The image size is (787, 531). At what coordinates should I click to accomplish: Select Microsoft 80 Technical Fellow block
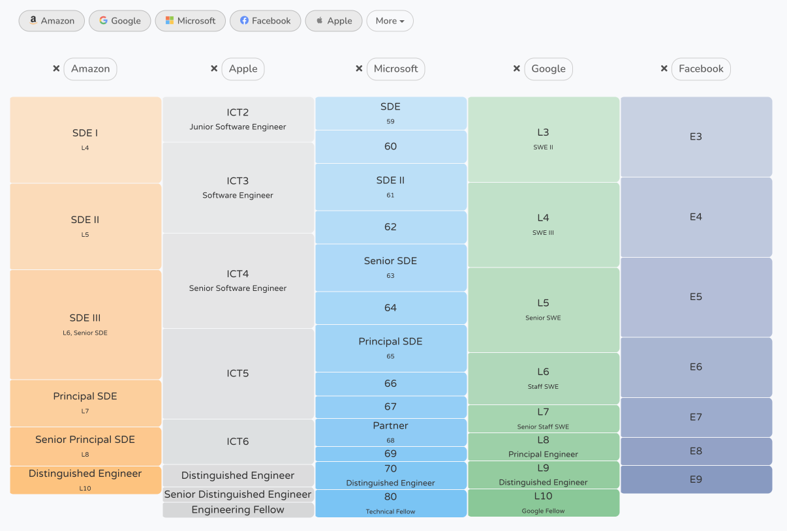tap(391, 504)
